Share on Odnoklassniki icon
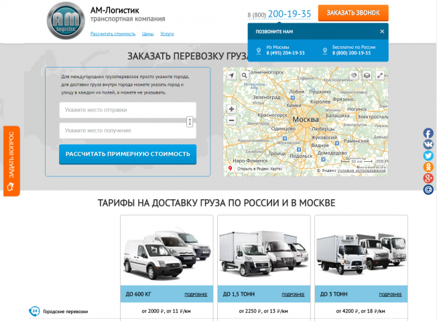This screenshot has width=437, height=321. pos(428,167)
